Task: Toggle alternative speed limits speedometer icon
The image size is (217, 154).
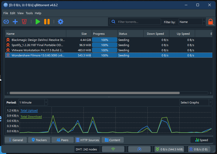Action: pos(139,149)
